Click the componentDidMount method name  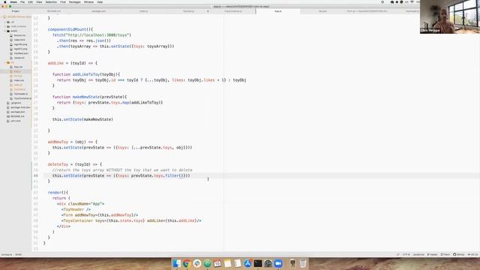67,29
